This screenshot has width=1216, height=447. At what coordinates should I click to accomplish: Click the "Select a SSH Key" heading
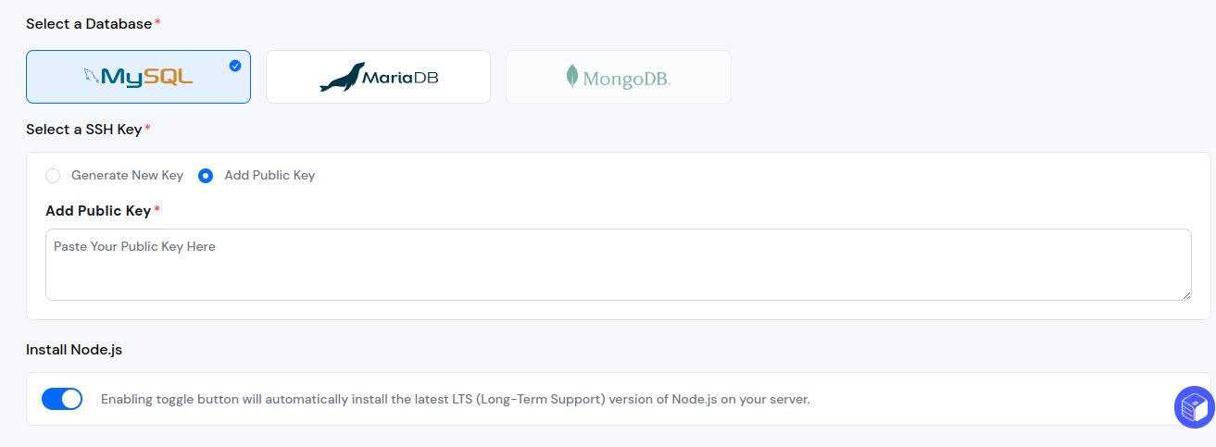[83, 130]
